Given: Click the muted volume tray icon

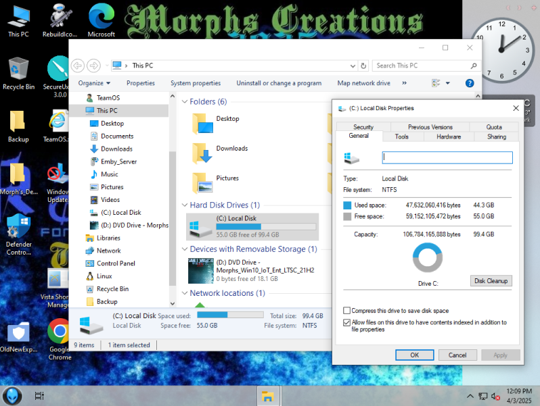Looking at the screenshot, I should click(x=495, y=397).
